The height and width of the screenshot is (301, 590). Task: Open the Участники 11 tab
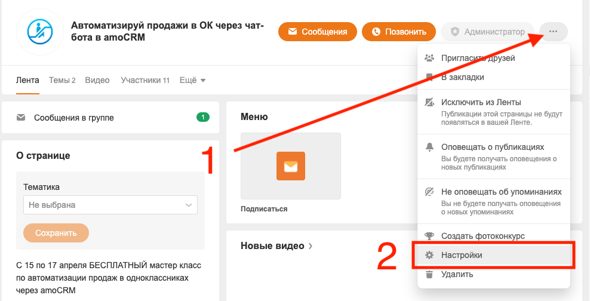point(145,80)
